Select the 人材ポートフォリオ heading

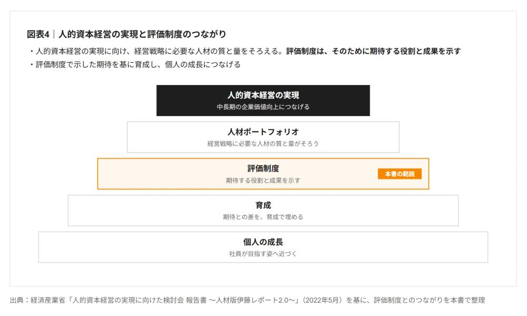pyautogui.click(x=263, y=132)
